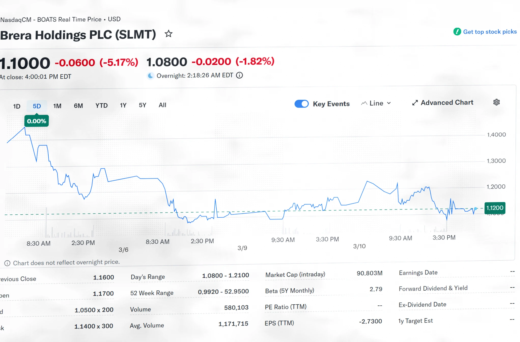520x342 pixels.
Task: Add SLMT to watchlist with star icon
Action: tap(168, 34)
